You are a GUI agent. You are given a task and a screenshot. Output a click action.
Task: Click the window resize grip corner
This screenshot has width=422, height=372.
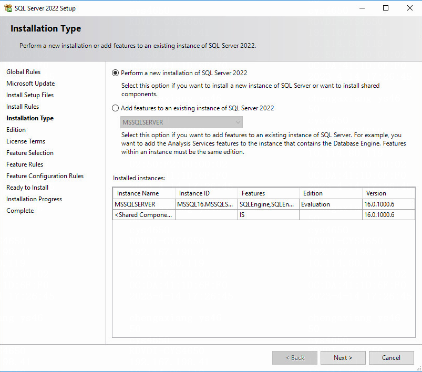tap(419, 369)
